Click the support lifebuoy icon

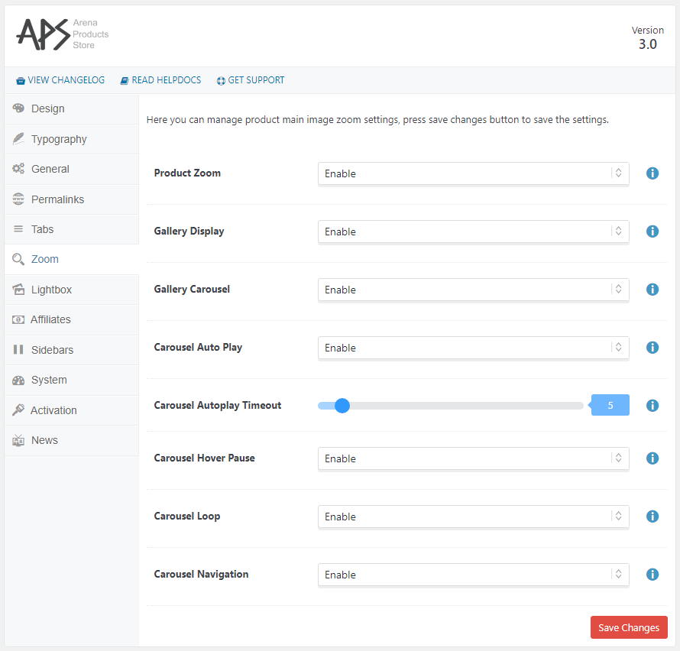221,81
